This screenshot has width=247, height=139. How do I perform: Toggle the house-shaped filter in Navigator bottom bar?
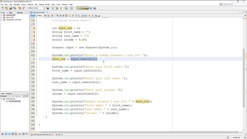tap(13, 134)
